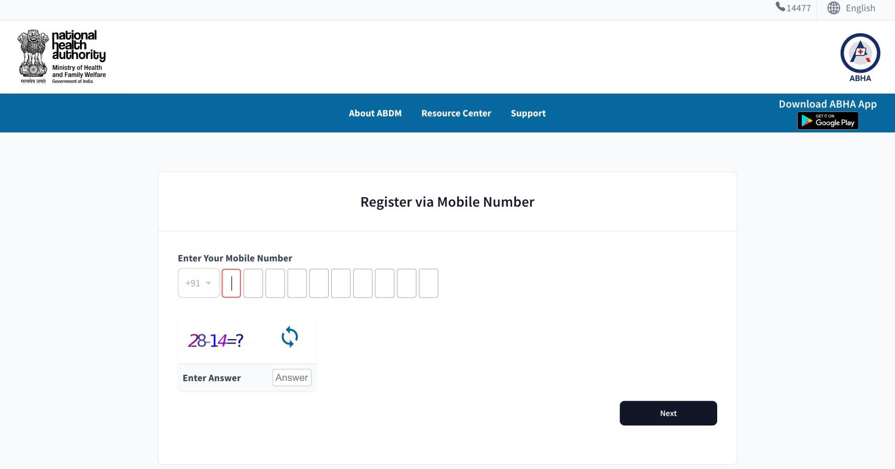Open the Support menu item
The image size is (895, 469).
click(528, 113)
